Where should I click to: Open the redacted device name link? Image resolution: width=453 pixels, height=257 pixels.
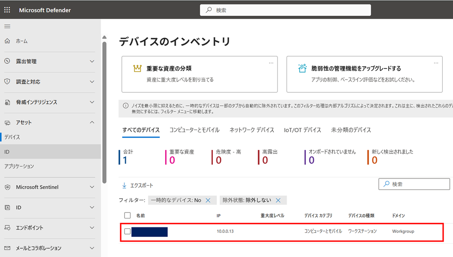click(x=149, y=232)
